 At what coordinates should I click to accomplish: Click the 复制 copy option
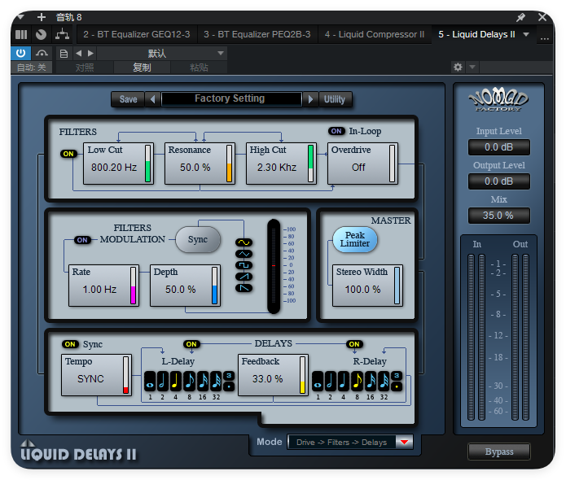(x=142, y=68)
